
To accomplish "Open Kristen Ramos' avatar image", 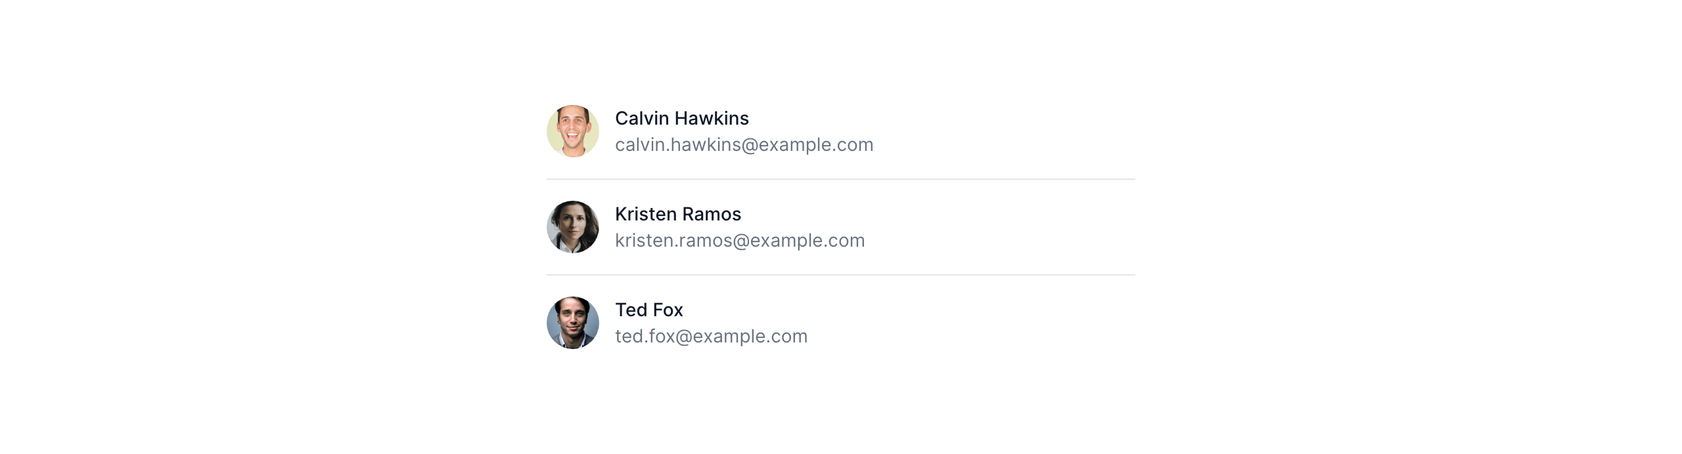I will coord(573,227).
